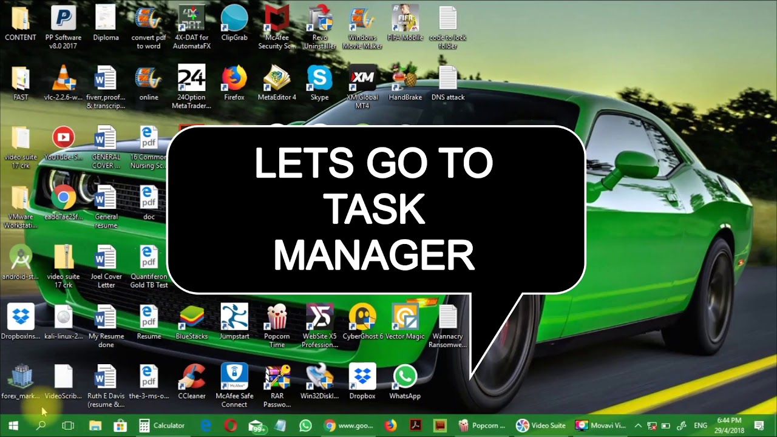
Task: Open the Jumpstart desktop shortcut
Action: click(x=234, y=322)
